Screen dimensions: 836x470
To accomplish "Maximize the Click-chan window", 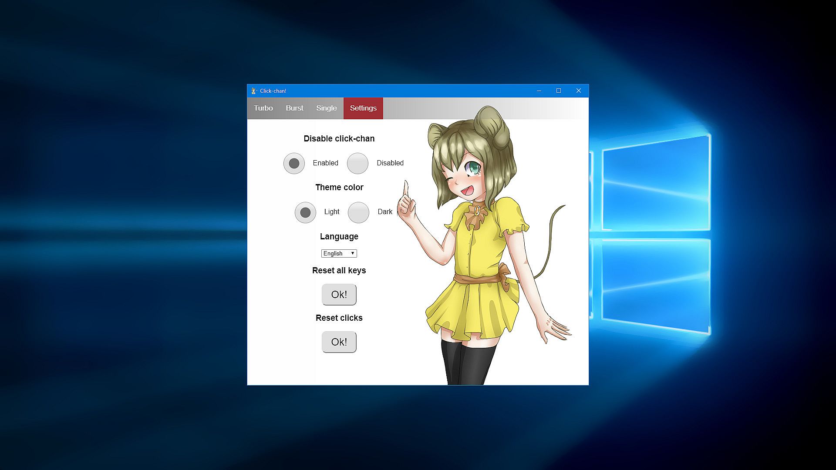I will 559,91.
